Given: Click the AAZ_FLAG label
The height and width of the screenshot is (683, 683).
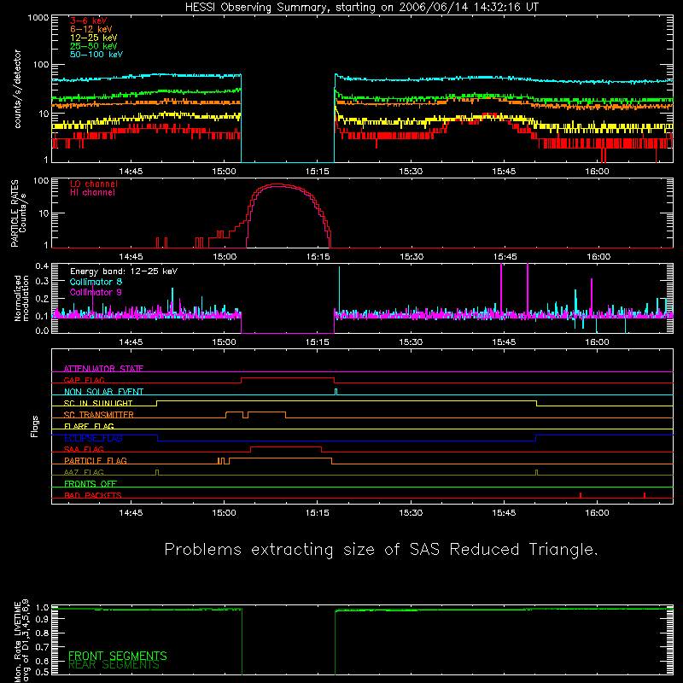Looking at the screenshot, I should pyautogui.click(x=84, y=472).
